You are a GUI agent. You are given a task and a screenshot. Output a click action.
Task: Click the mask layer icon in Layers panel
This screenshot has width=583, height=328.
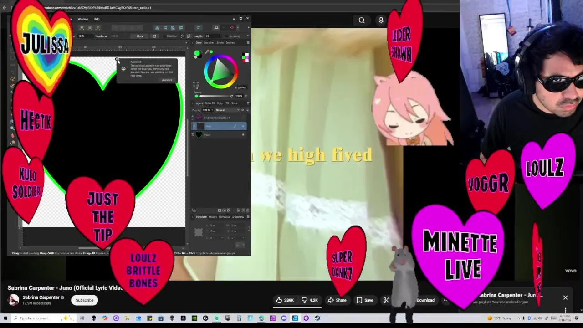[x=220, y=210]
